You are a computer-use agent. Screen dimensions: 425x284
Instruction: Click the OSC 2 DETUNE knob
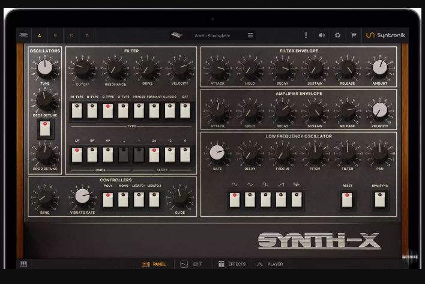click(x=45, y=153)
